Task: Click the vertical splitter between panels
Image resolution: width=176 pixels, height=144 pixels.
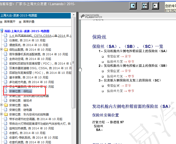Action: (77, 78)
